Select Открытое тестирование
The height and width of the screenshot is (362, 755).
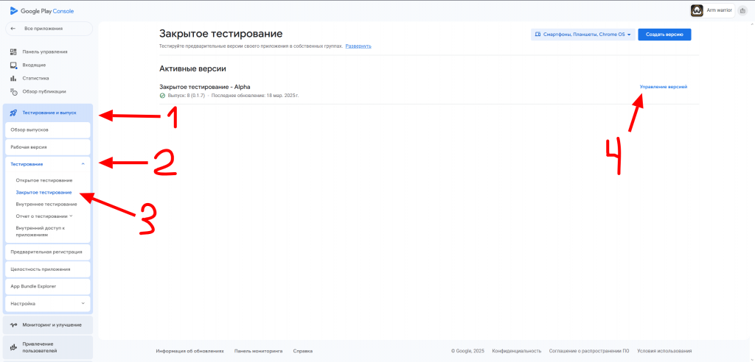(x=44, y=180)
